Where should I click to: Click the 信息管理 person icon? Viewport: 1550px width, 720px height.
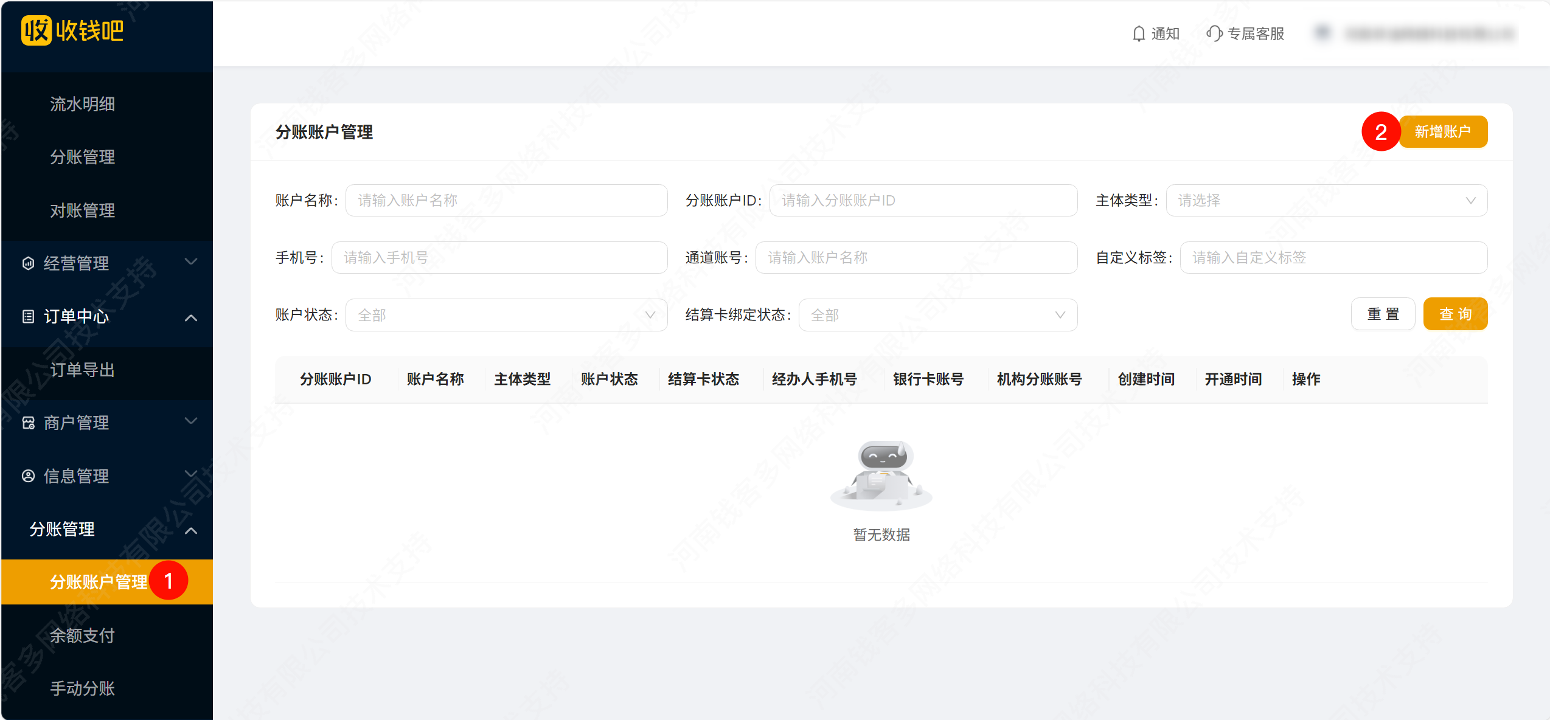coord(28,476)
